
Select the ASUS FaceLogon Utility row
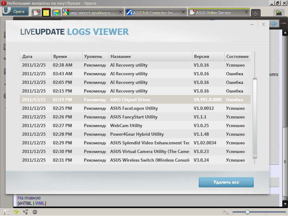click(x=135, y=108)
